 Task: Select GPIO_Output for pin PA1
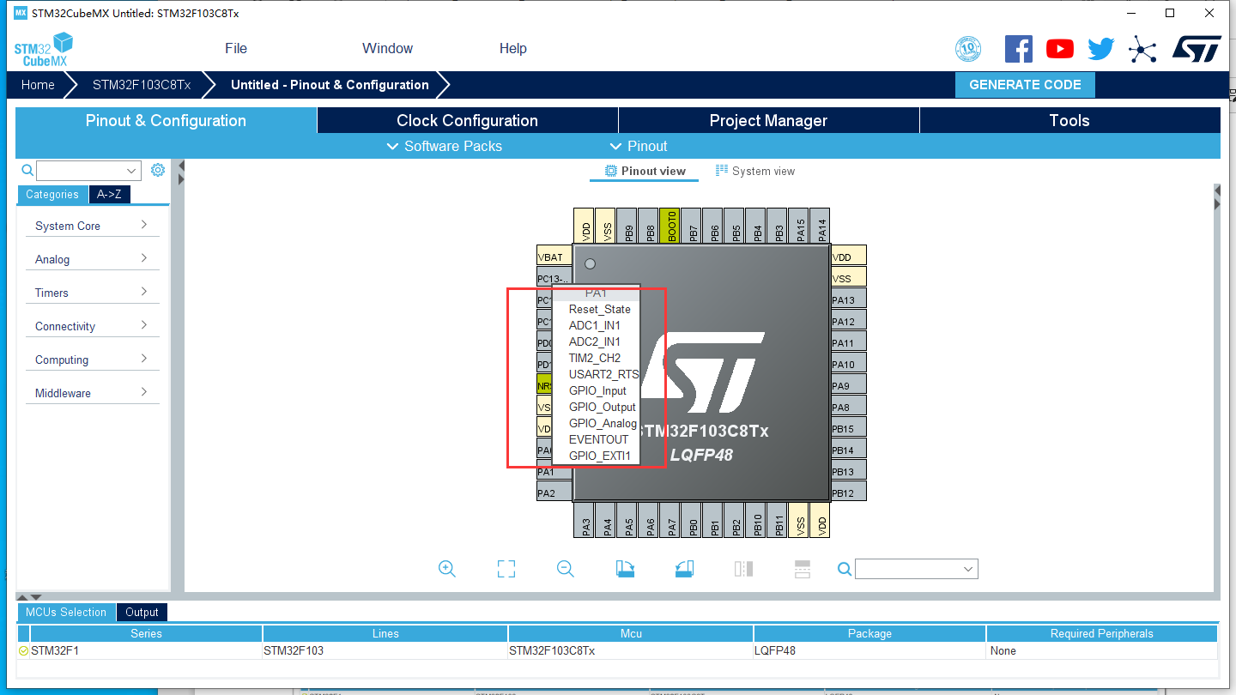(x=602, y=407)
